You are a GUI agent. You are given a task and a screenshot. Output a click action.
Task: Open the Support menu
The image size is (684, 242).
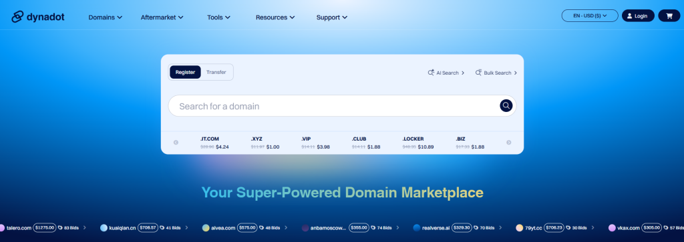tap(331, 17)
